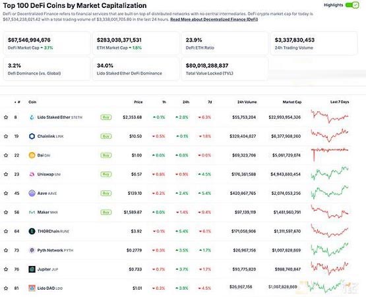View Aave 7-day sparkline chart
Screen dimensions: 366x297
[x=330, y=192]
